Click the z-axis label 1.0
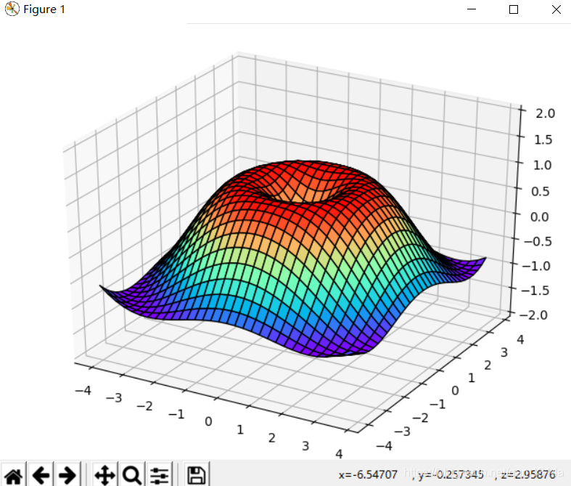Screen dimensions: 571x486 coord(542,165)
